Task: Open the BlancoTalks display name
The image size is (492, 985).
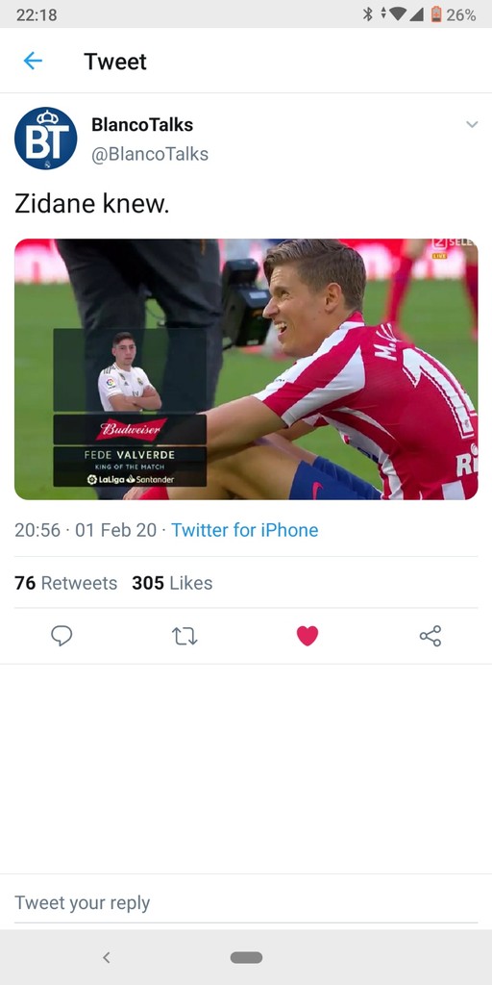Action: pyautogui.click(x=142, y=124)
